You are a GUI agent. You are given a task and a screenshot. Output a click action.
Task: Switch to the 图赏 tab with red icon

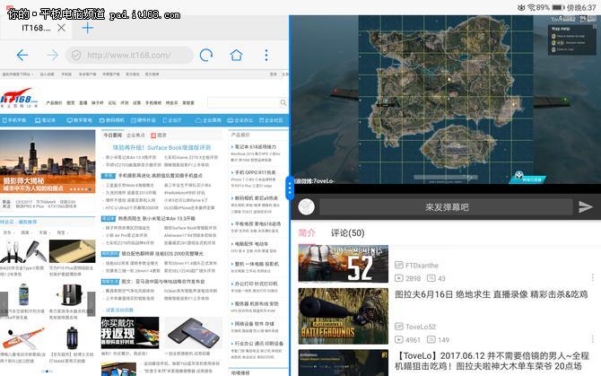pyautogui.click(x=159, y=135)
